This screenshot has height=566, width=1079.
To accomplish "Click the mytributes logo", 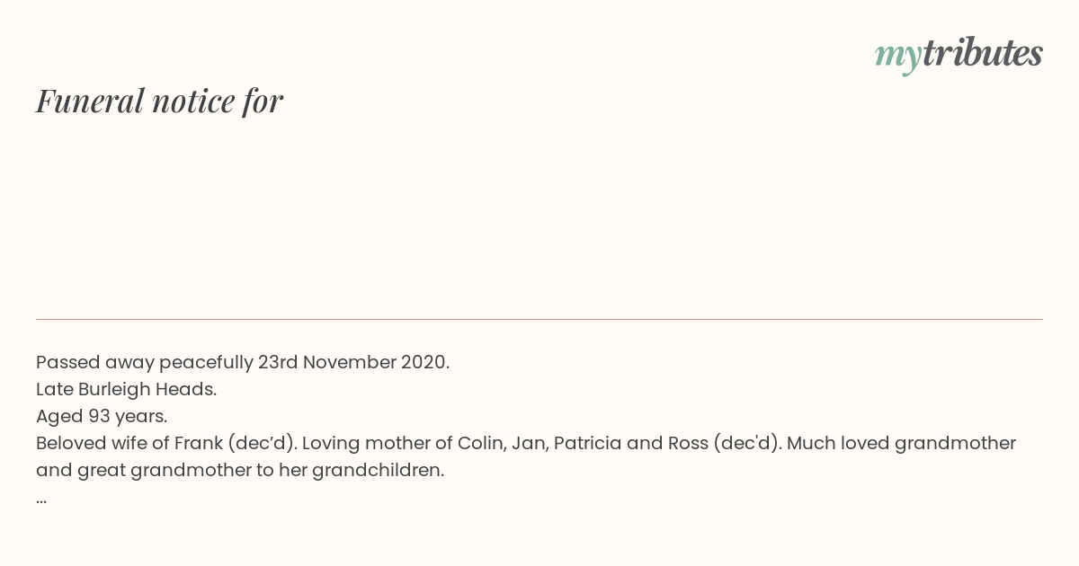I will 959,55.
